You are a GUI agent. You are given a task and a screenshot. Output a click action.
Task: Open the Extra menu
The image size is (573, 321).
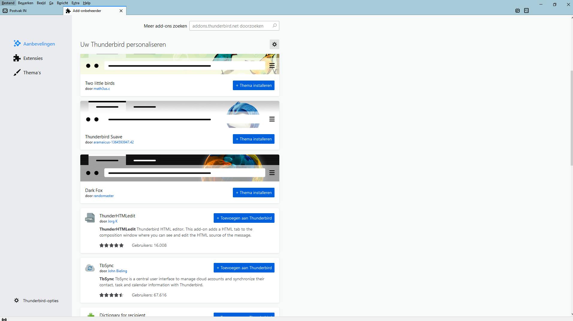tap(76, 3)
